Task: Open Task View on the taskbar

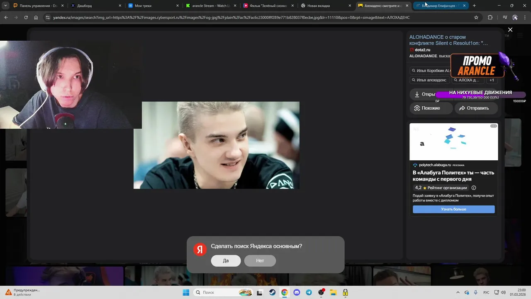Action: pos(260,292)
